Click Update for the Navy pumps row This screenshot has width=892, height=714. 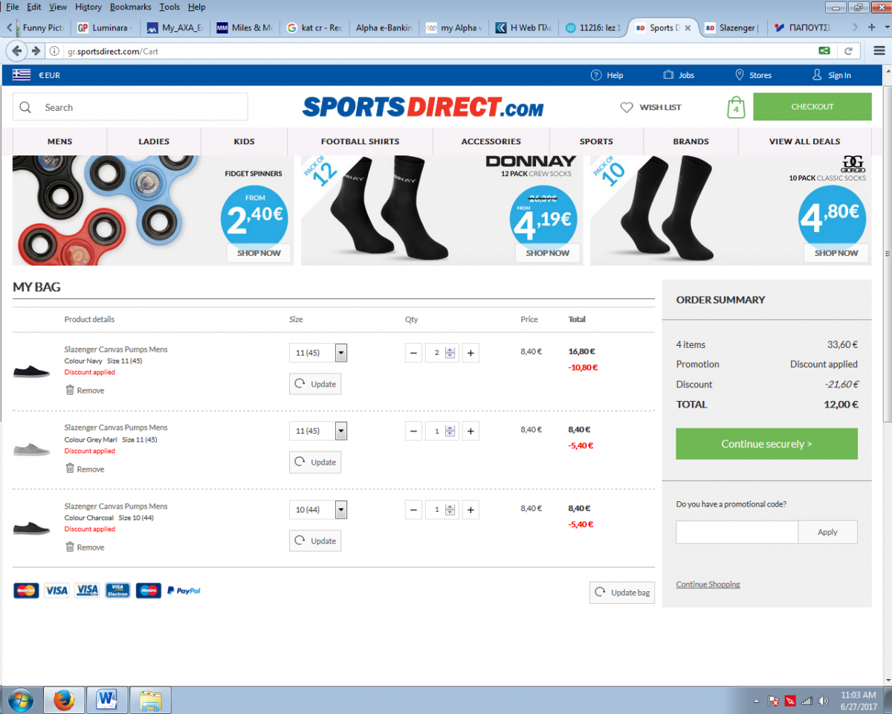pos(315,384)
